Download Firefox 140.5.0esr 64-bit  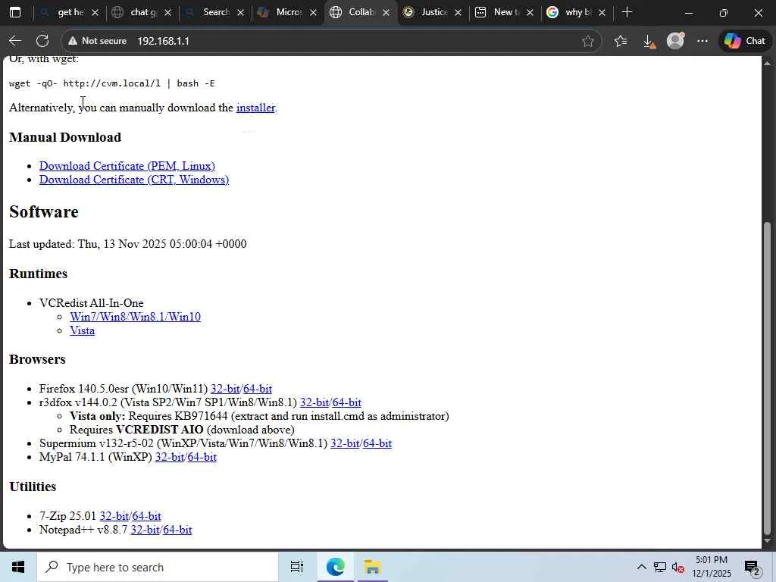(x=258, y=389)
